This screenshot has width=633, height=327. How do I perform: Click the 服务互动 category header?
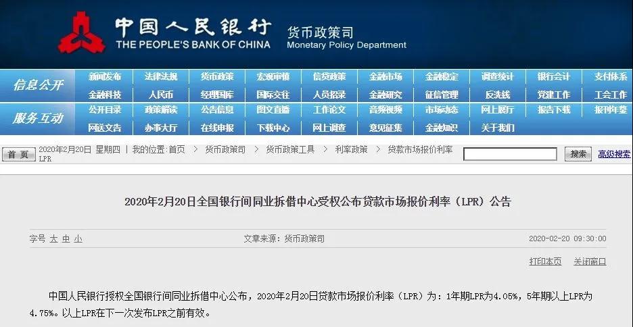tap(38, 118)
